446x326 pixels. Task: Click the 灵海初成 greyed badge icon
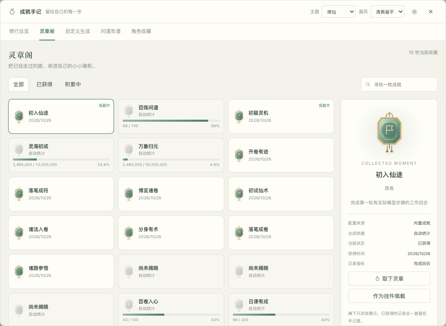click(19, 149)
